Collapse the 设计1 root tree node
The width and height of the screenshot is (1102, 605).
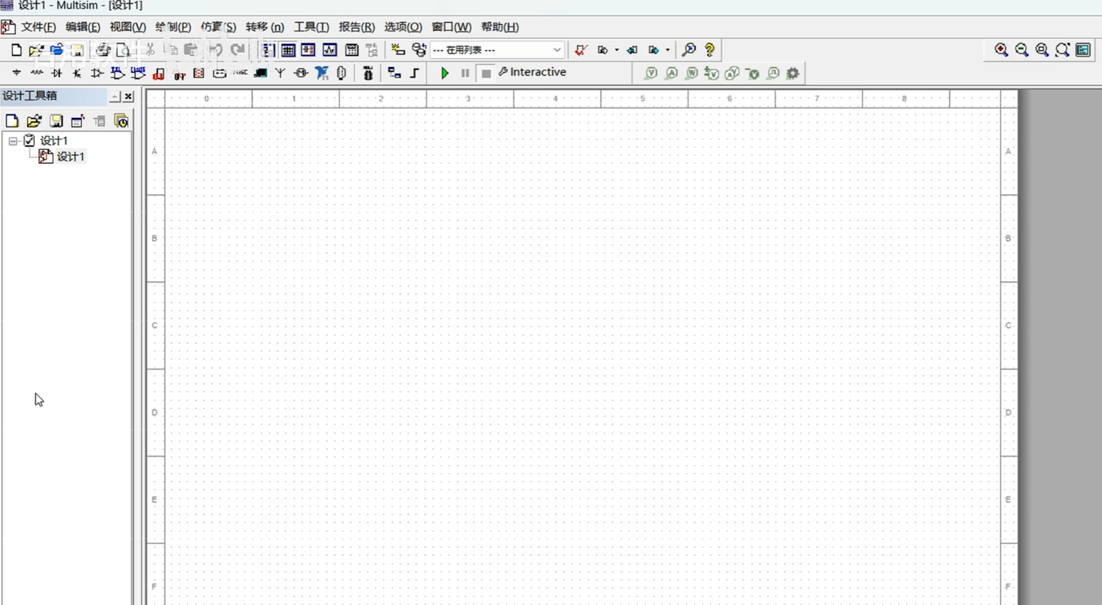13,141
